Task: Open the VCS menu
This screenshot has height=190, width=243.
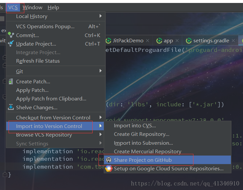Action: [13, 8]
